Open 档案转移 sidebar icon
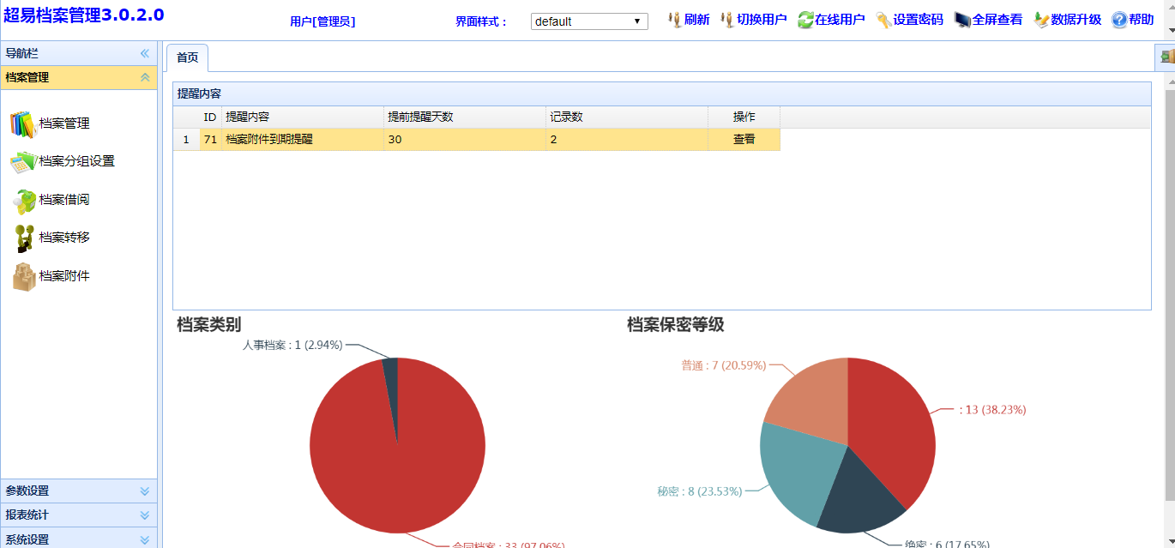The width and height of the screenshot is (1175, 548). tap(24, 238)
